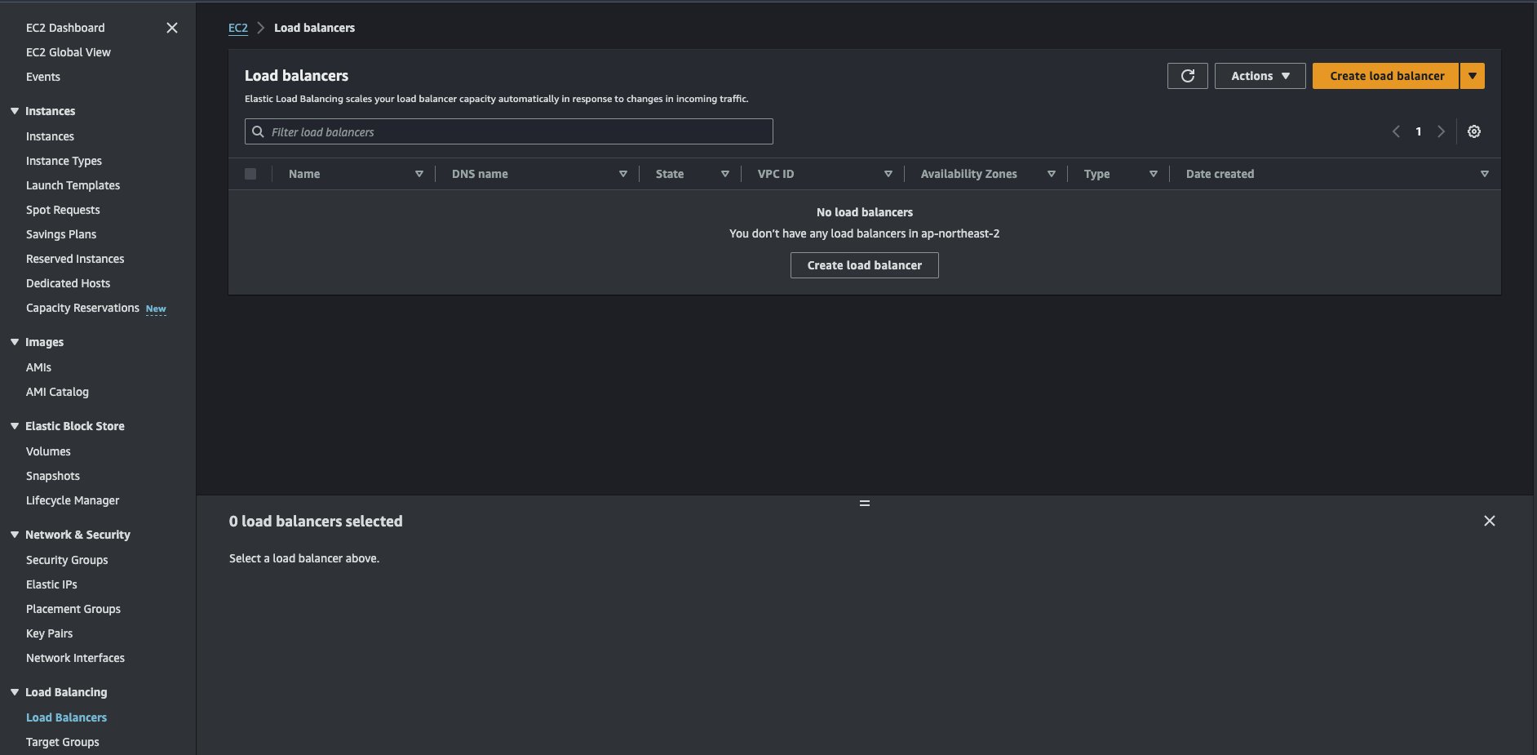
Task: Focus the Filter load balancers field
Action: 509,131
